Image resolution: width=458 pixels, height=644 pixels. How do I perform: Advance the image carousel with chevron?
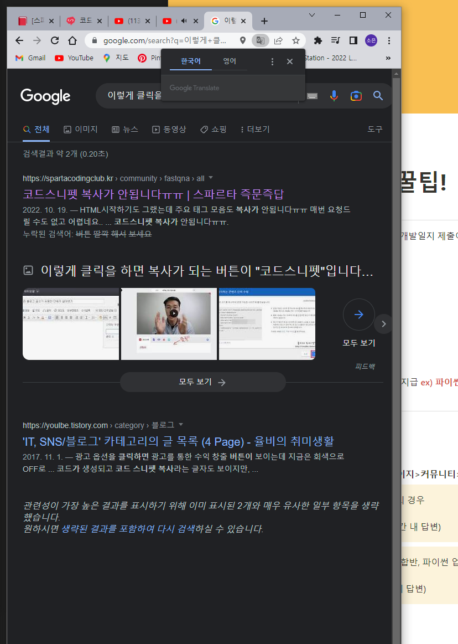pos(383,323)
